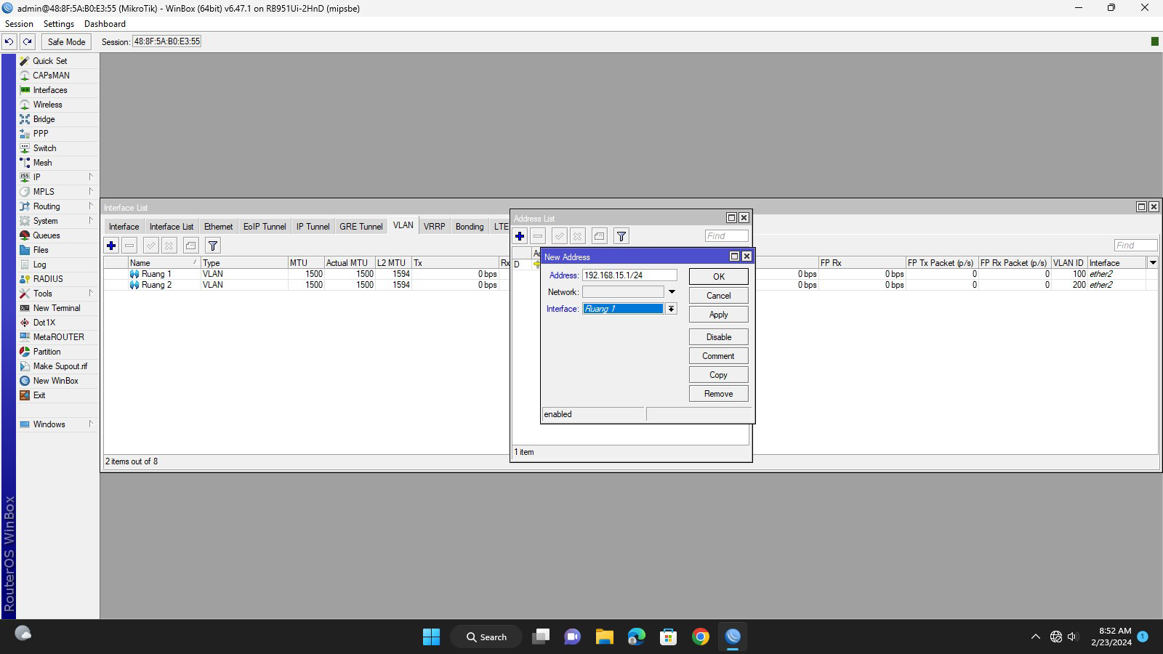Open Bridge menu in sidebar

(44, 119)
